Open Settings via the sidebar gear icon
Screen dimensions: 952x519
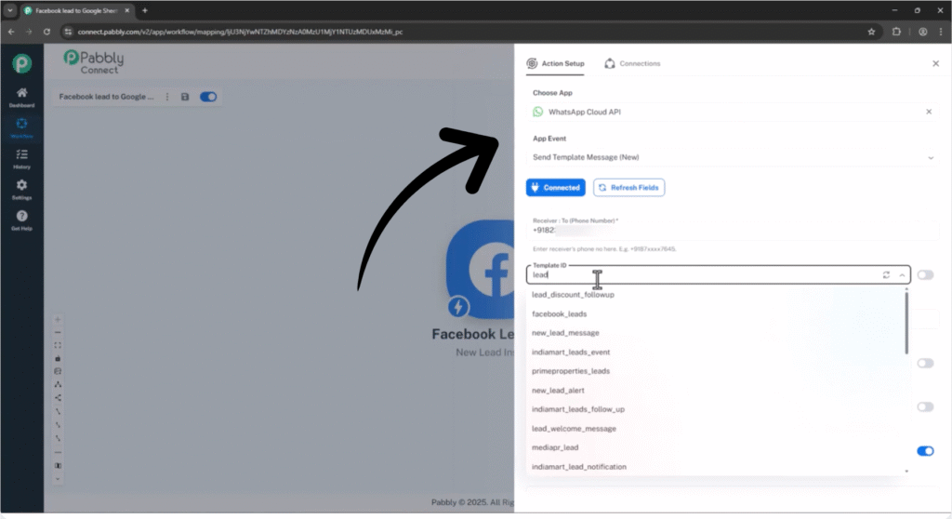(21, 189)
